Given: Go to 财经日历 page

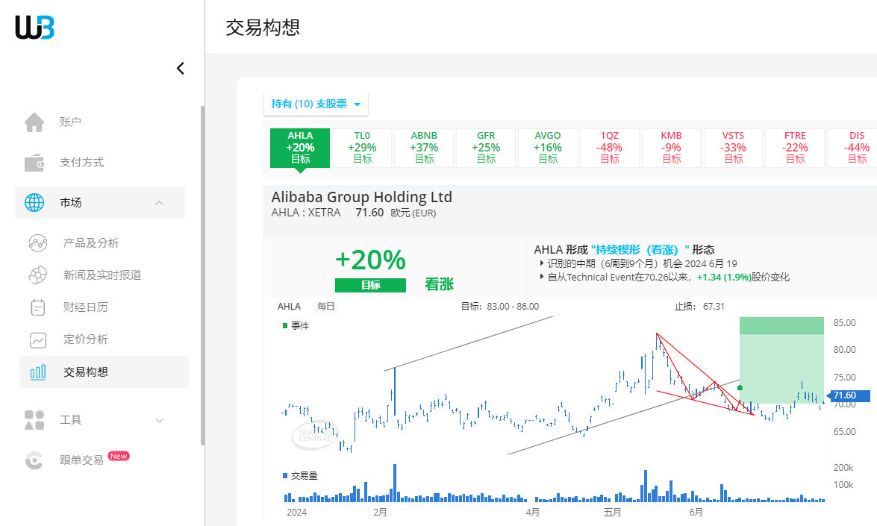Looking at the screenshot, I should pos(86,307).
